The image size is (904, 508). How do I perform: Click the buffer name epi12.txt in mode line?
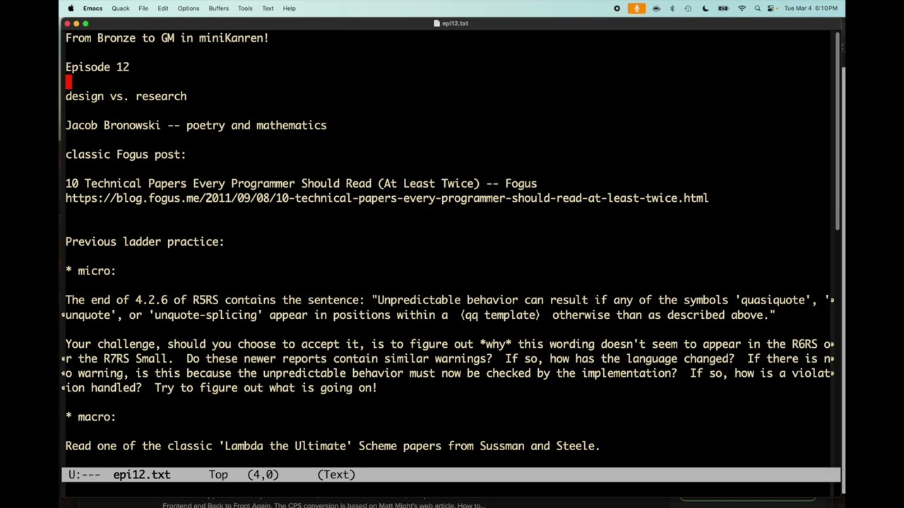(x=142, y=475)
